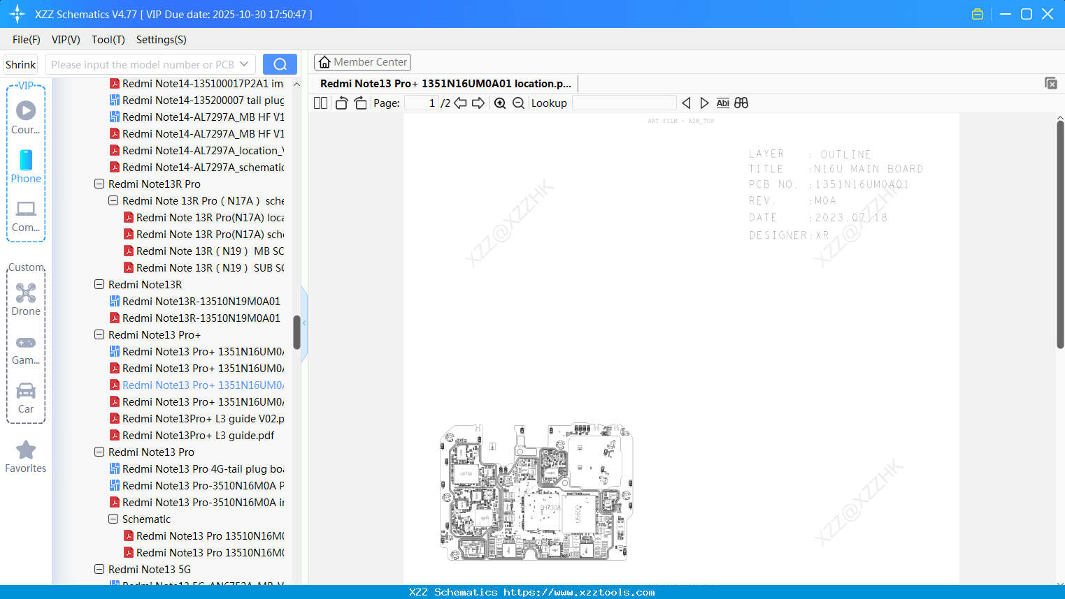Click the status bar xzztools.com link
The image size is (1065, 599).
580,592
